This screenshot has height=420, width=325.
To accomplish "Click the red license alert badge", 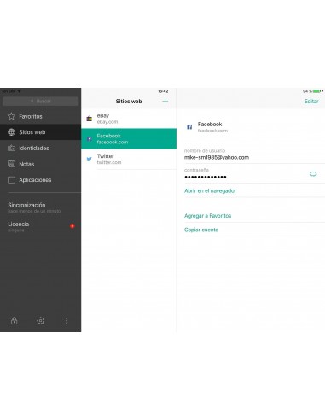I will [x=73, y=226].
